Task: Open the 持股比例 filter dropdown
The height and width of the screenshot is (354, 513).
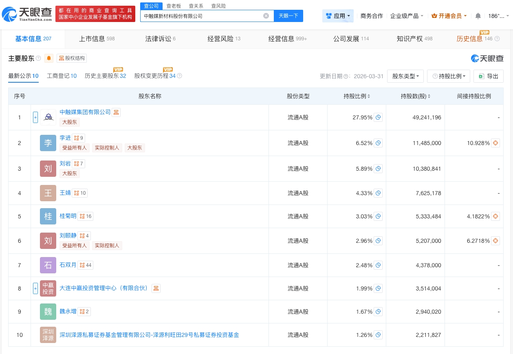Action: (449, 76)
